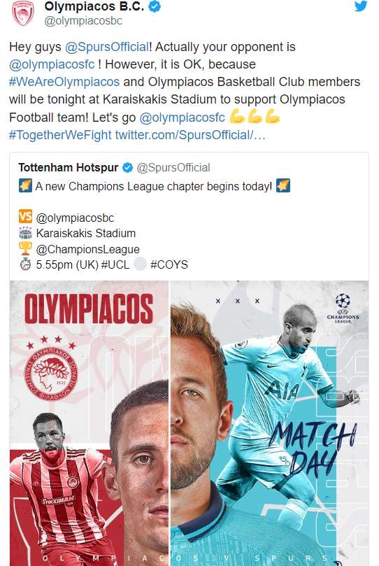Open the Tottenham Hotspur quoted tweet name

click(x=68, y=167)
